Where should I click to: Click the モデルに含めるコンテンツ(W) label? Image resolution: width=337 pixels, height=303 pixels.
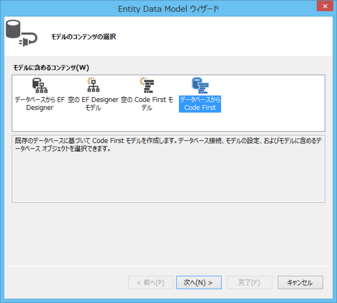click(x=51, y=68)
